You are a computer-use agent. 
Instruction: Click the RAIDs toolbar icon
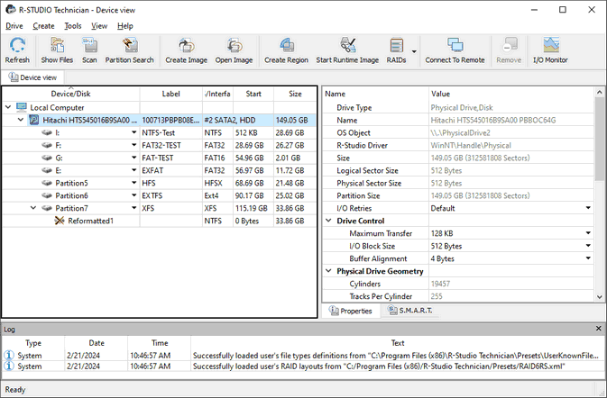[x=397, y=45]
